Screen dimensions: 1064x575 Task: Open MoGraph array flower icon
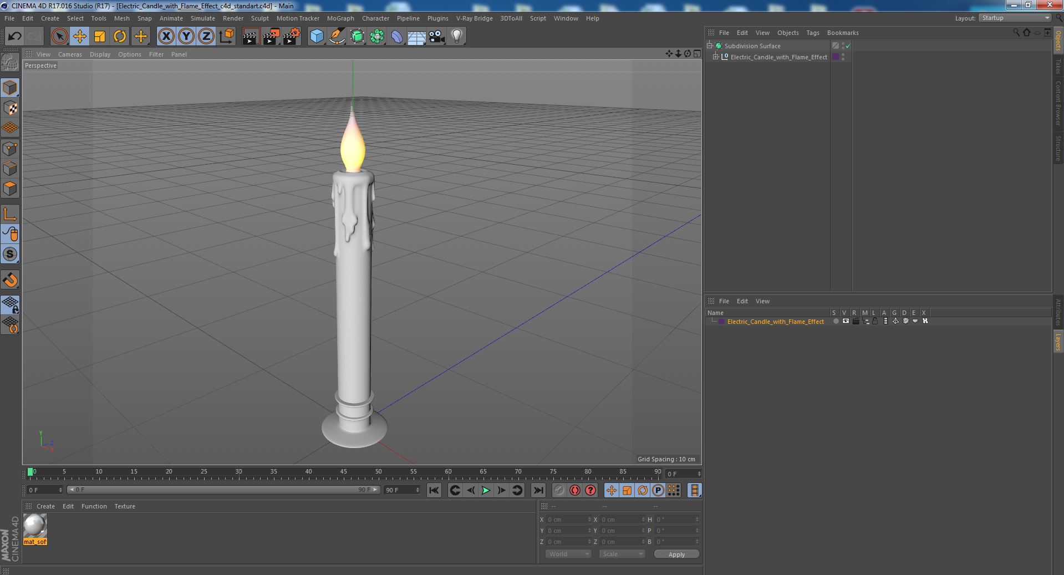pos(377,37)
